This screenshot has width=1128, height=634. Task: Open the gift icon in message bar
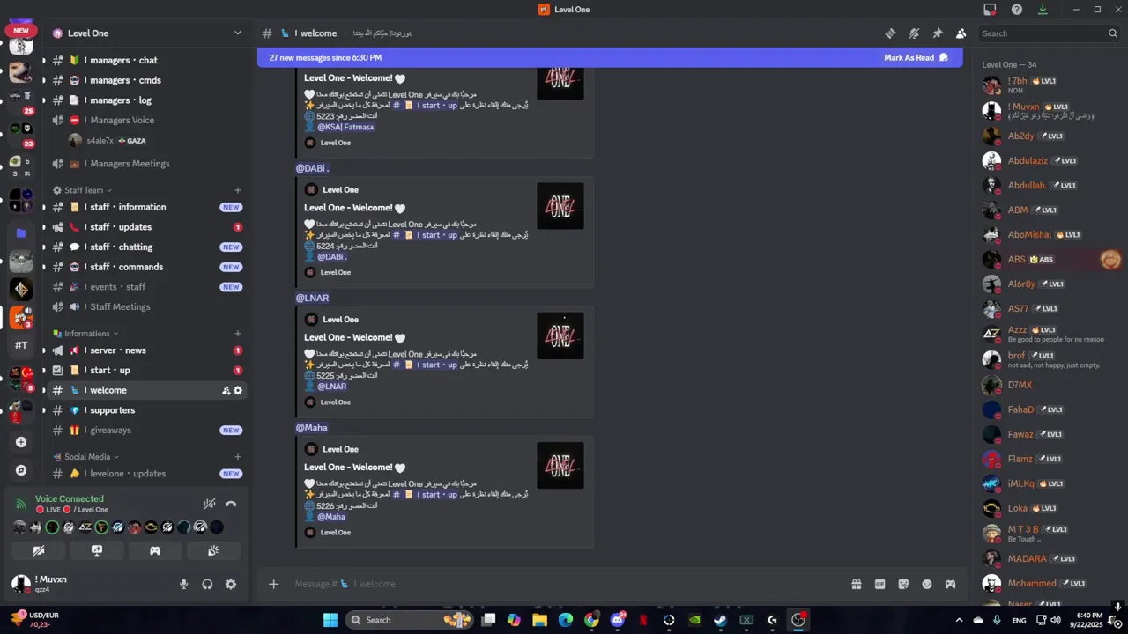[x=856, y=584]
